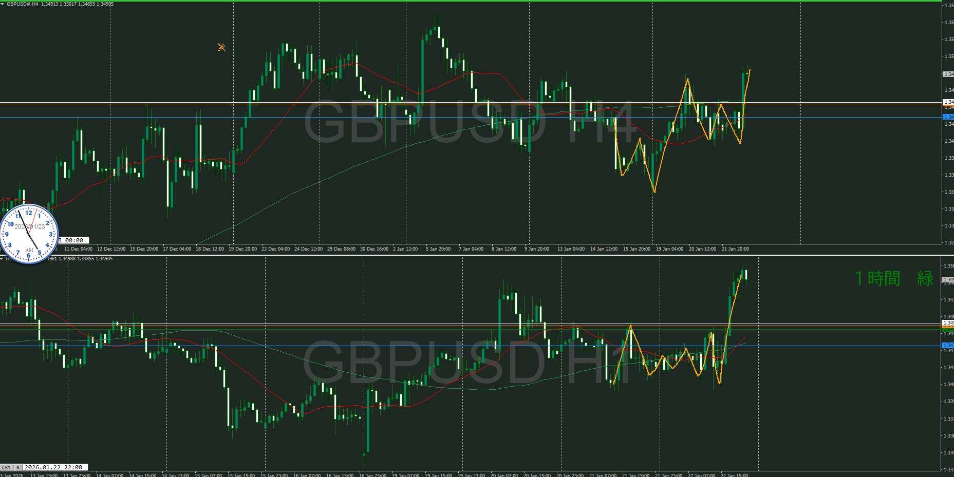Screen dimensions: 954x477
Task: Click the 14 Jan 07:00 label on the H1 time axis
Action: (109, 475)
